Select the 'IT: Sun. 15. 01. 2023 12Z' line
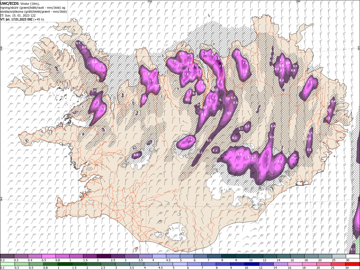The image size is (360, 270). tap(18, 15)
